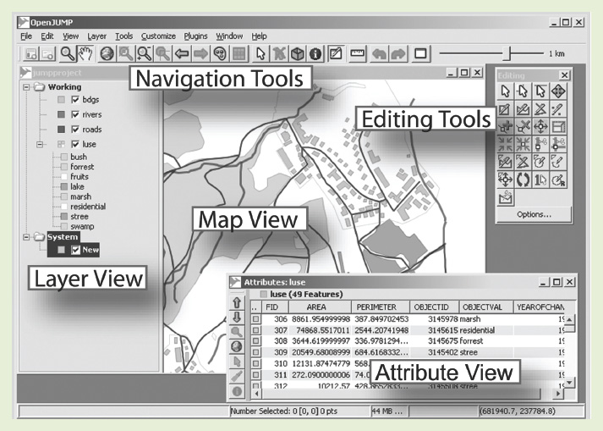Click the map scale slider handle
The height and width of the screenshot is (431, 603).
pyautogui.click(x=507, y=53)
